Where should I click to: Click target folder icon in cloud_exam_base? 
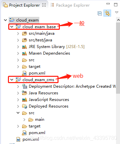(24, 67)
